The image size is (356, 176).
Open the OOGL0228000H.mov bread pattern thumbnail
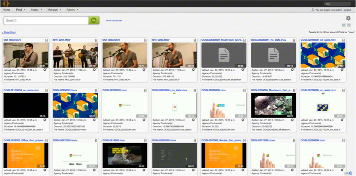click(75, 105)
